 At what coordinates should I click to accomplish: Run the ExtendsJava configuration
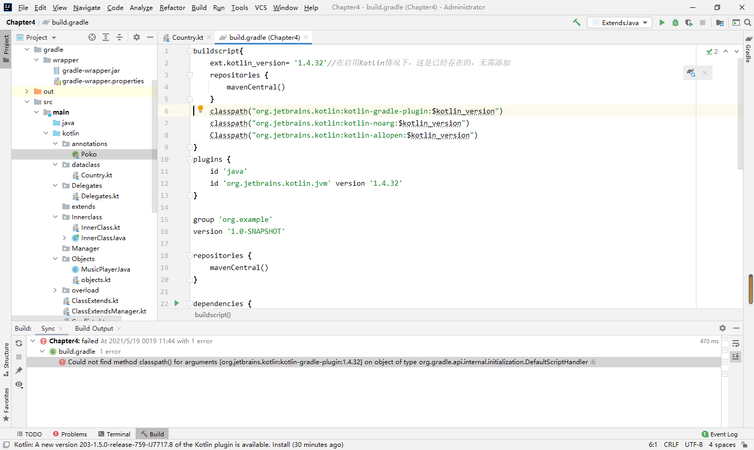pyautogui.click(x=662, y=22)
